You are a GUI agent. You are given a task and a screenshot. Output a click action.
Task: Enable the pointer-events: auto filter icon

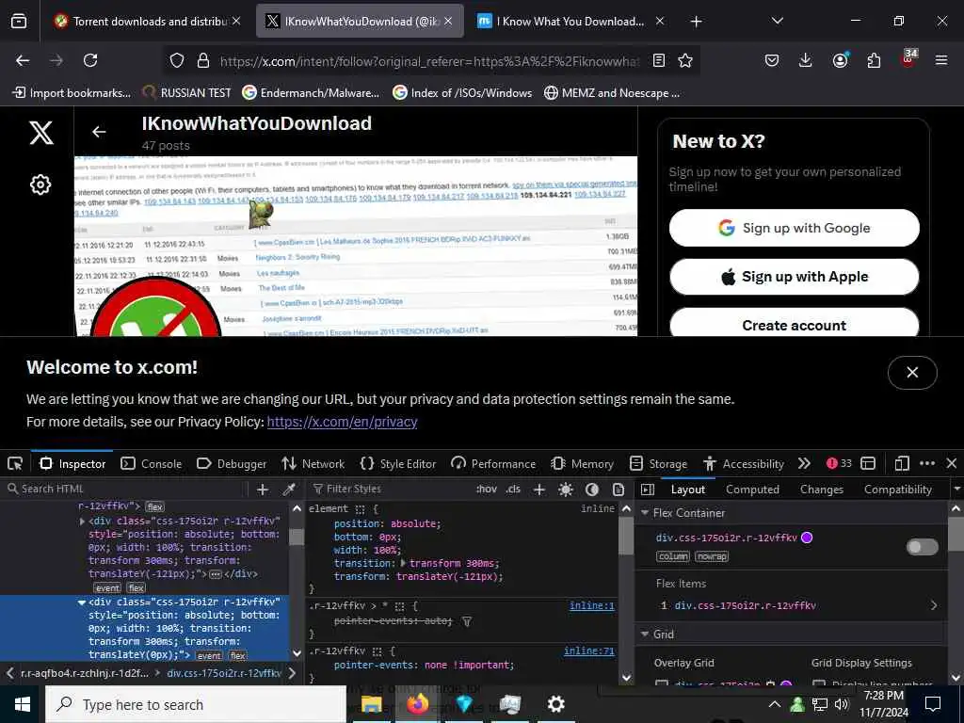(x=467, y=621)
